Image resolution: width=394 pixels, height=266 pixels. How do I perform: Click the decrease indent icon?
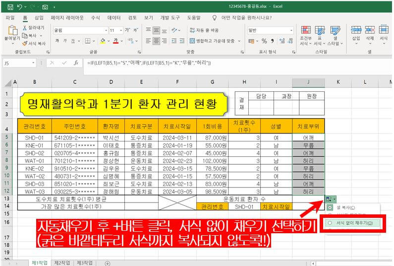pos(174,41)
